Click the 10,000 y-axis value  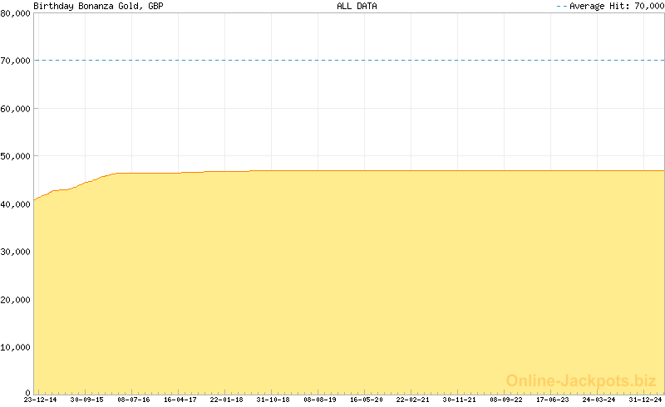click(15, 347)
